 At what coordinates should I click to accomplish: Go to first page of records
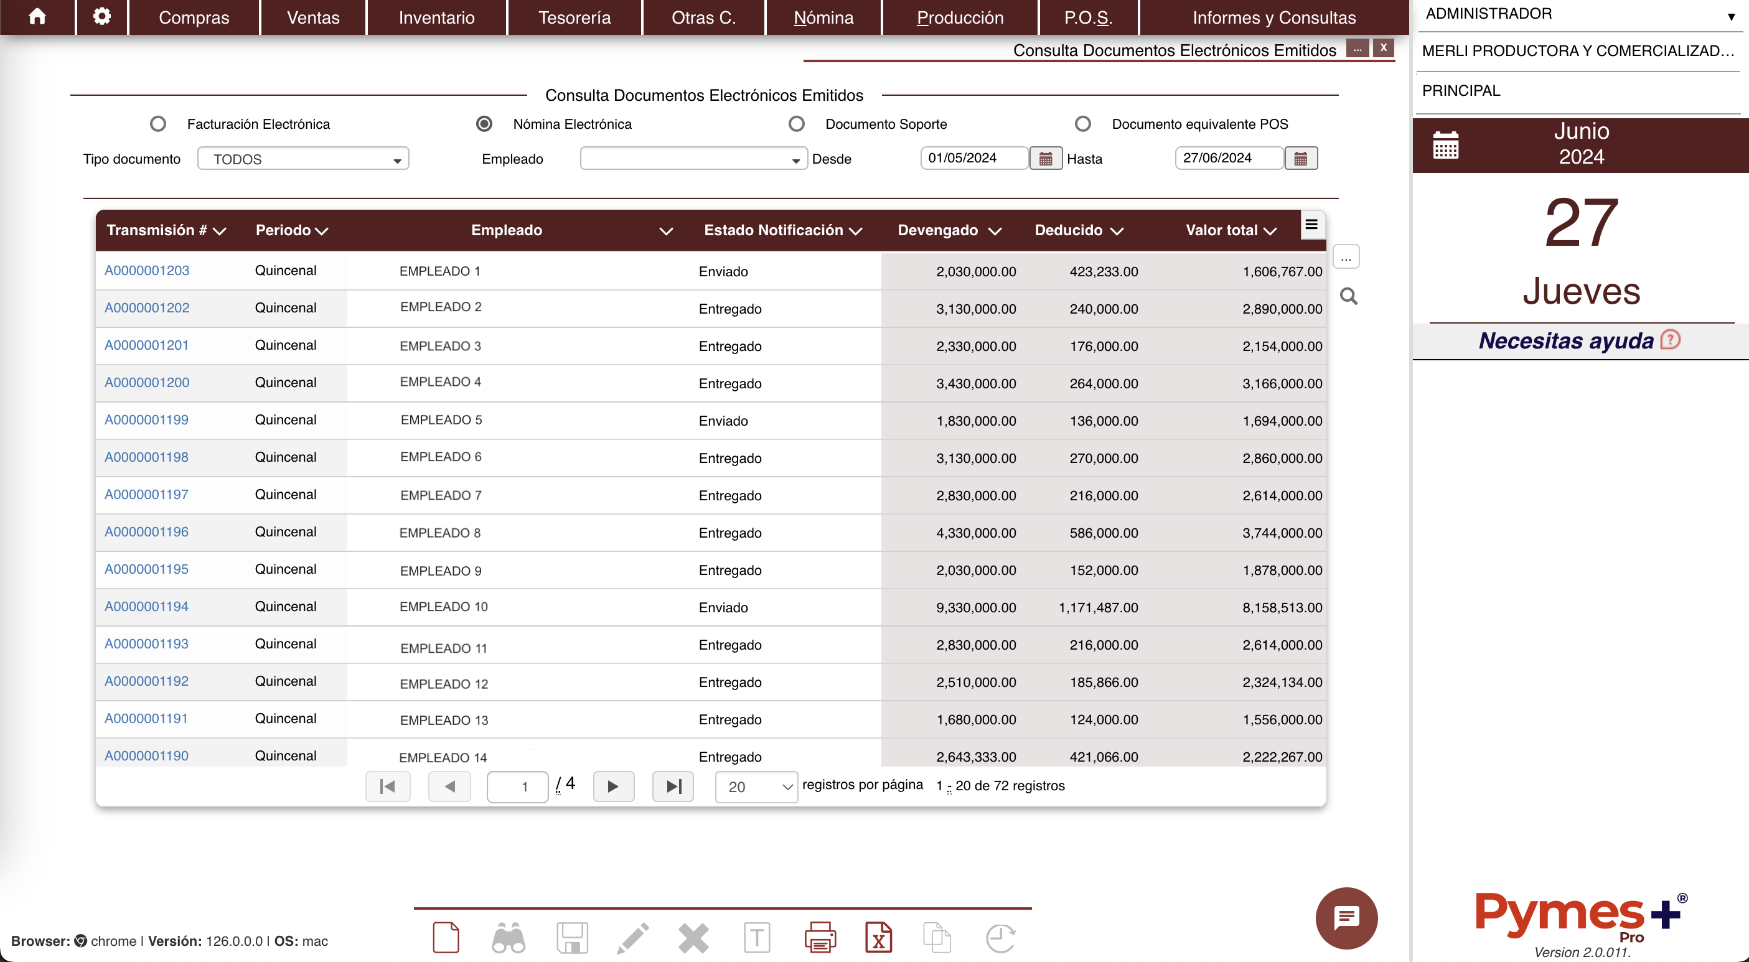click(x=388, y=786)
